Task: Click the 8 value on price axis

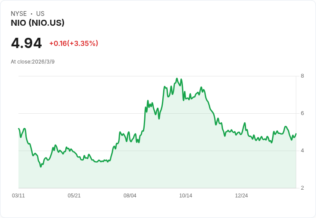Action: 302,76
